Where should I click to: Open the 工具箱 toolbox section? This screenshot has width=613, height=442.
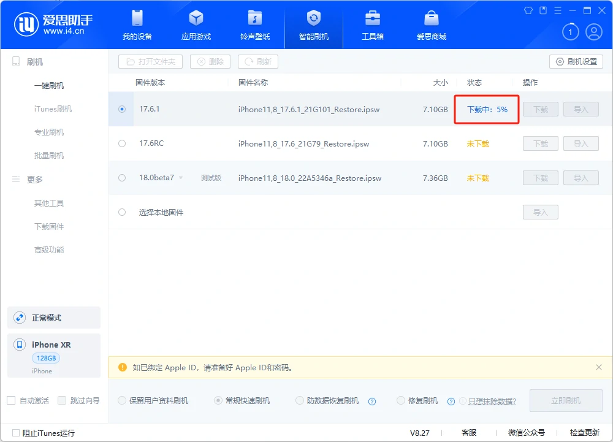(373, 25)
